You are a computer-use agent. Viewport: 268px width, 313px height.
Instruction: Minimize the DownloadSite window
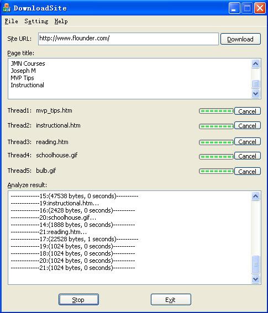pos(234,8)
